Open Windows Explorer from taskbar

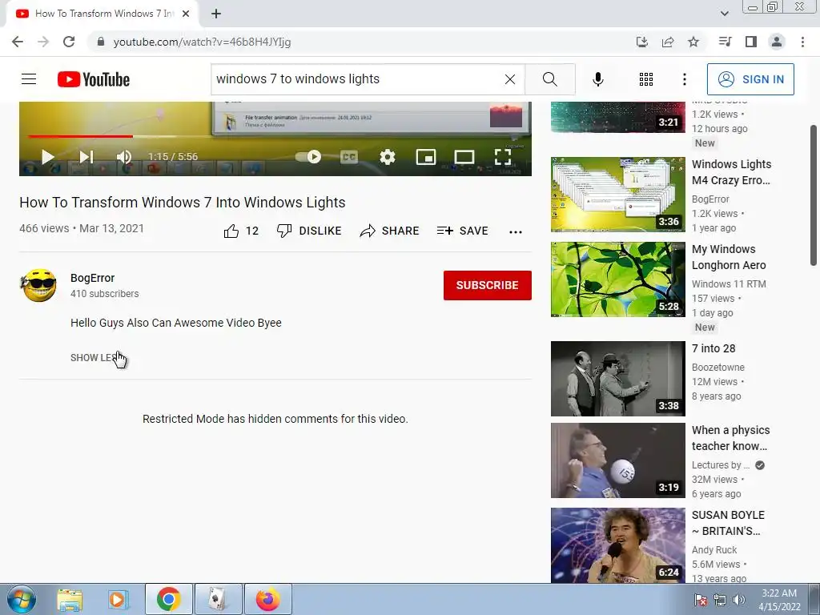(x=70, y=599)
